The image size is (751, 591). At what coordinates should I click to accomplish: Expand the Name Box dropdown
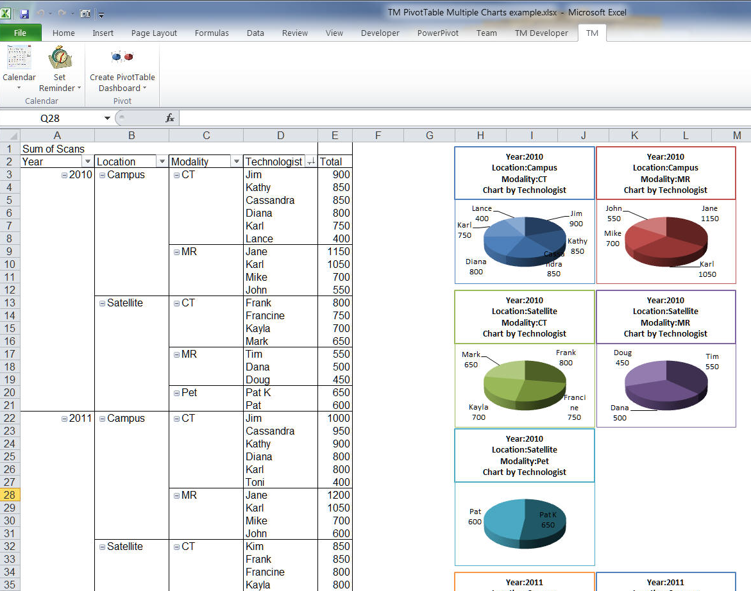(x=107, y=118)
